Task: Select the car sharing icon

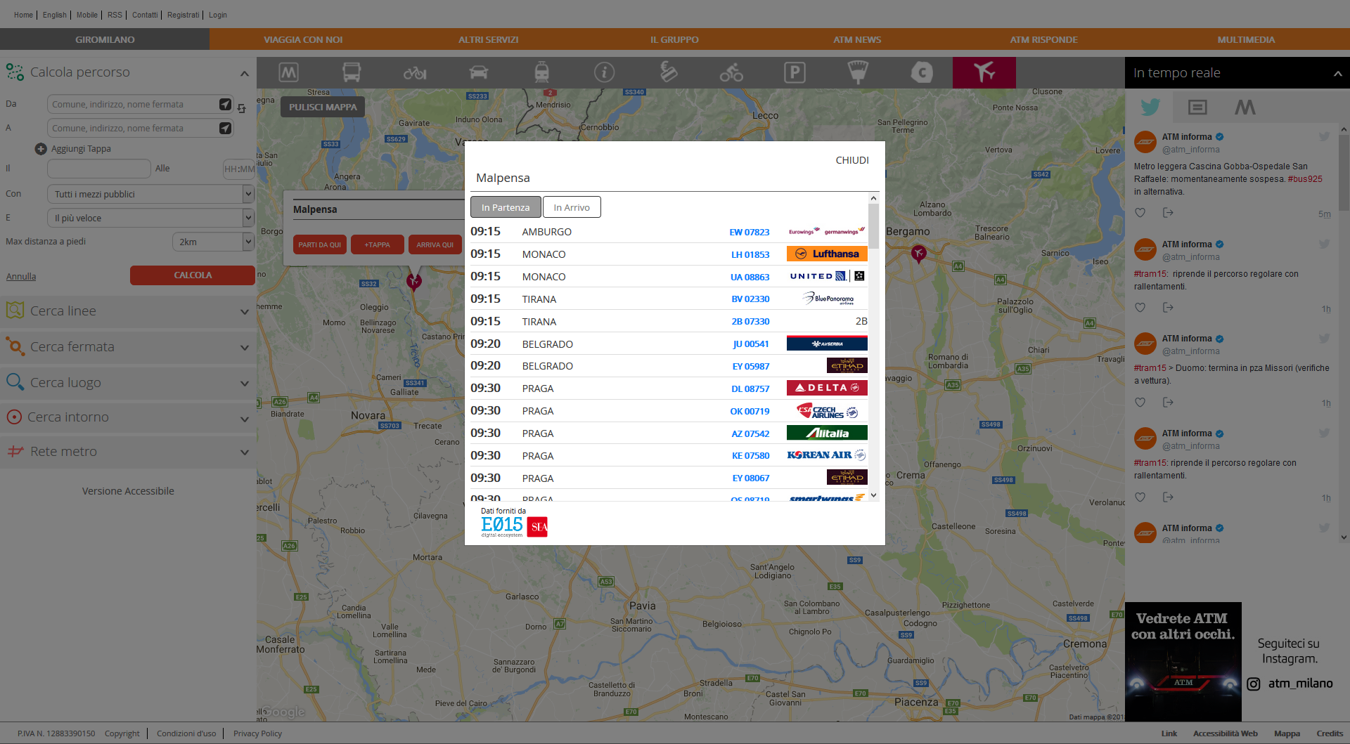Action: [x=478, y=72]
